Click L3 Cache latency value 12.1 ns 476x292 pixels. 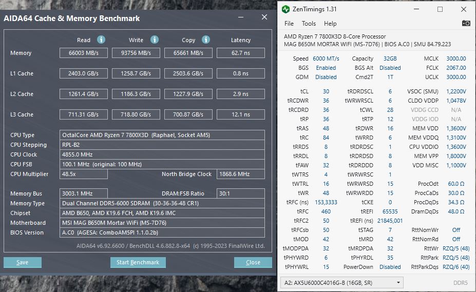tap(241, 114)
